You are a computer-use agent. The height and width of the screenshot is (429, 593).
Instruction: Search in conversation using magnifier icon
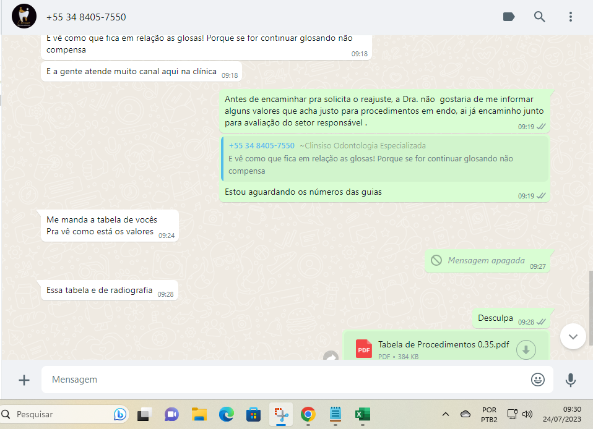[x=539, y=17]
